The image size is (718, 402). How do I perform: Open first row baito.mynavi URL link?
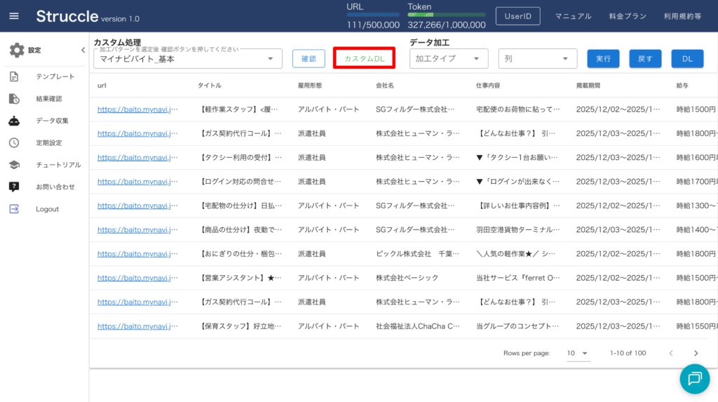point(137,109)
